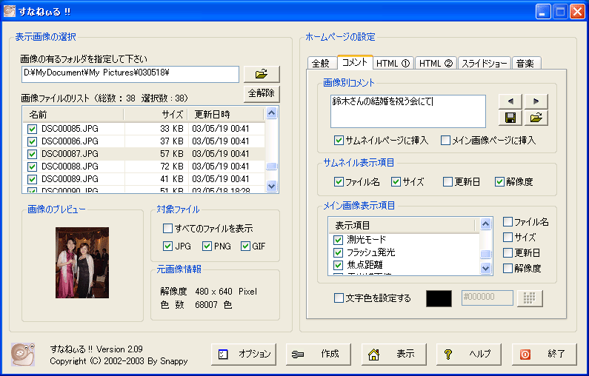Enable thumbnail 更新日 checkbox in サムネイル表示項目
The width and height of the screenshot is (589, 376).
447,182
